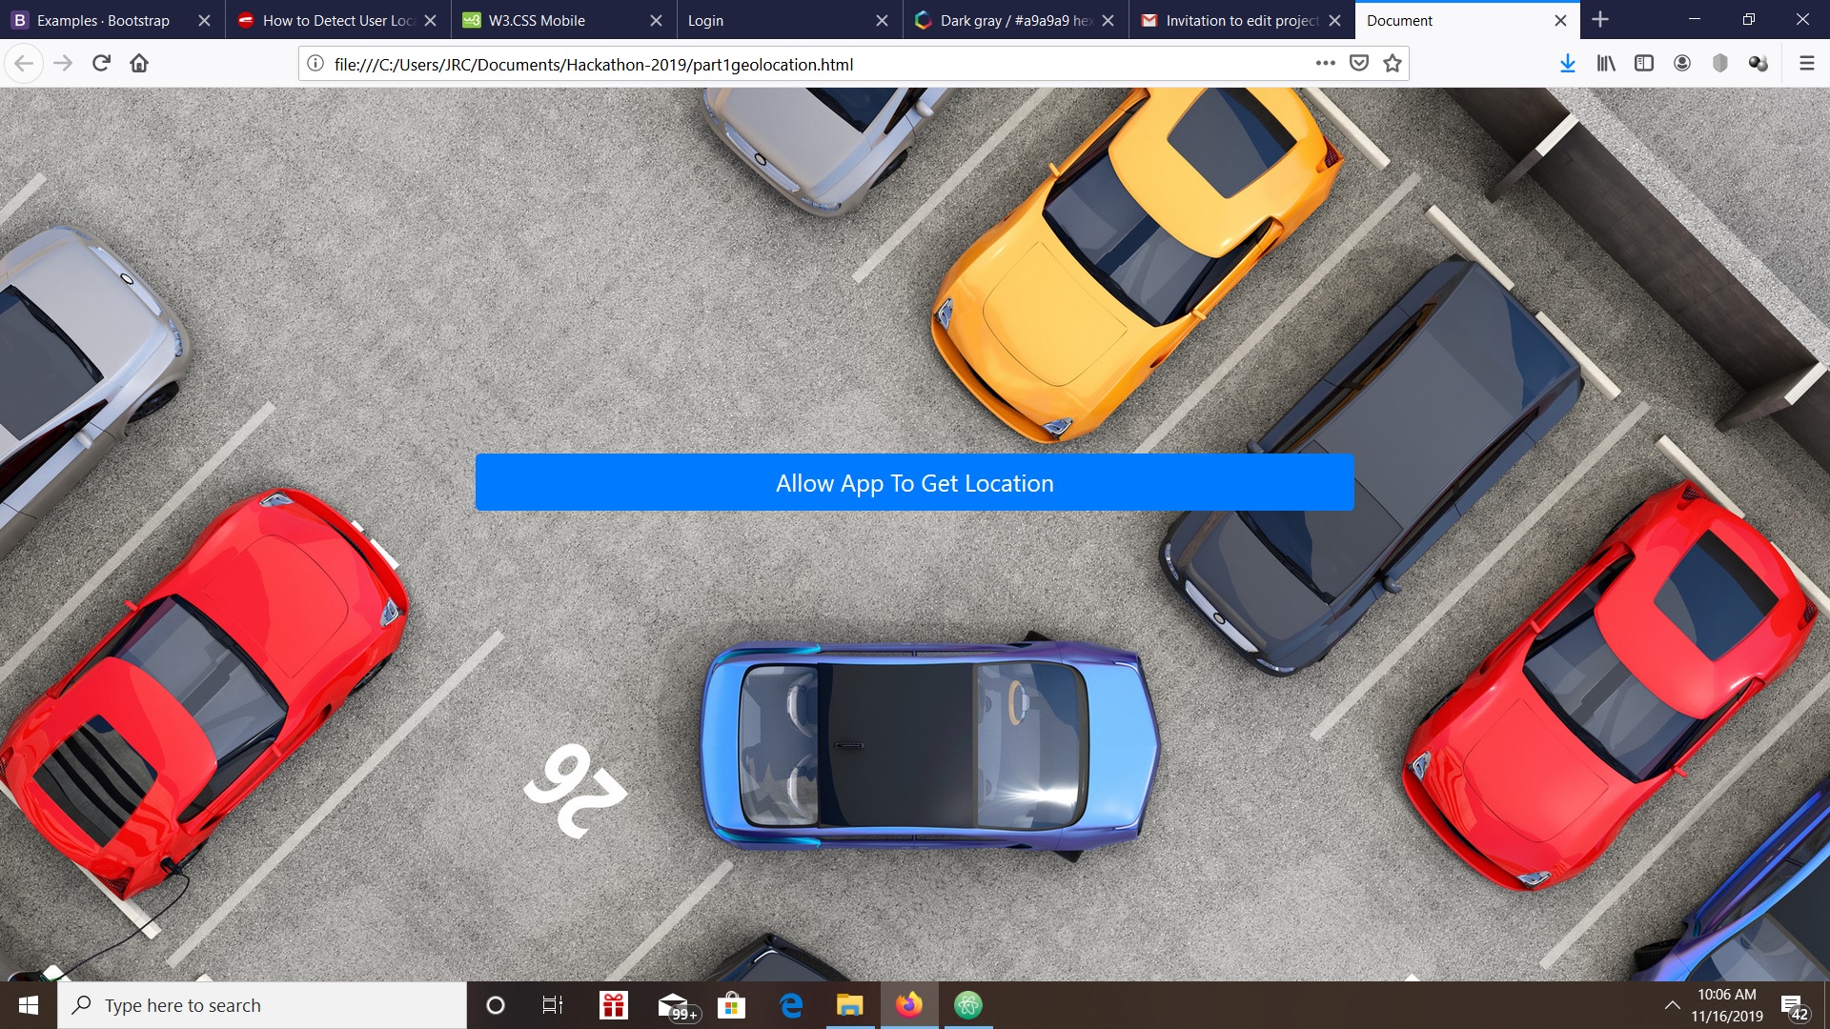Close the Login tab
1830x1029 pixels.
click(882, 20)
